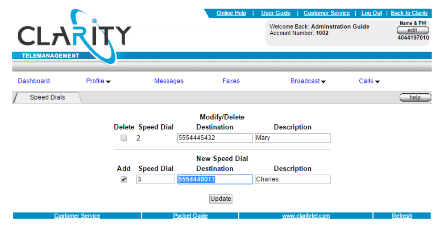
Task: Click the Log Out link
Action: coord(371,13)
